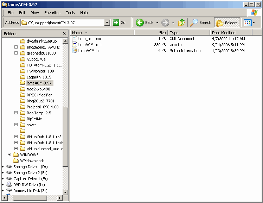Open the Forward history dropdown arrow
The image size is (263, 203).
tap(173, 23)
